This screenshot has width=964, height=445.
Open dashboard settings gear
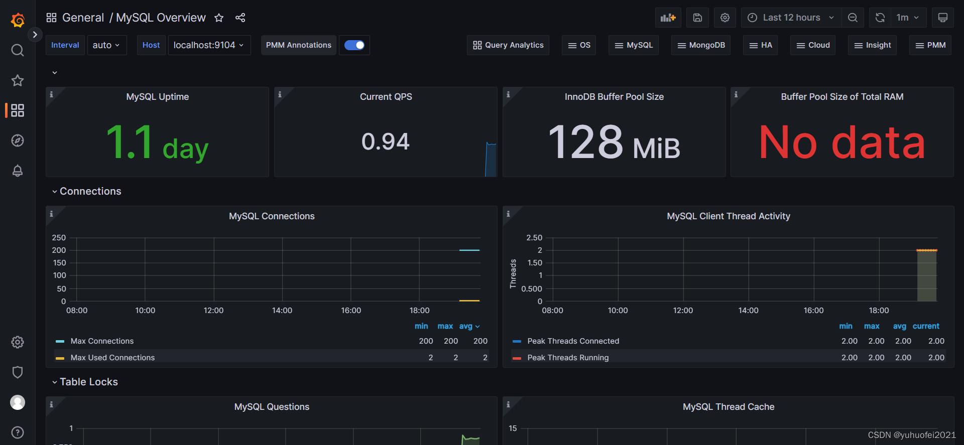click(x=725, y=18)
